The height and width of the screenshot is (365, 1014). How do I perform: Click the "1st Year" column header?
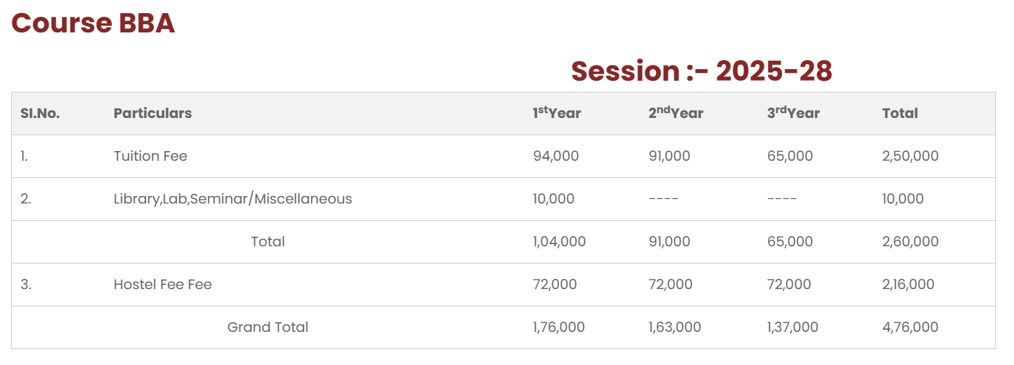[556, 113]
